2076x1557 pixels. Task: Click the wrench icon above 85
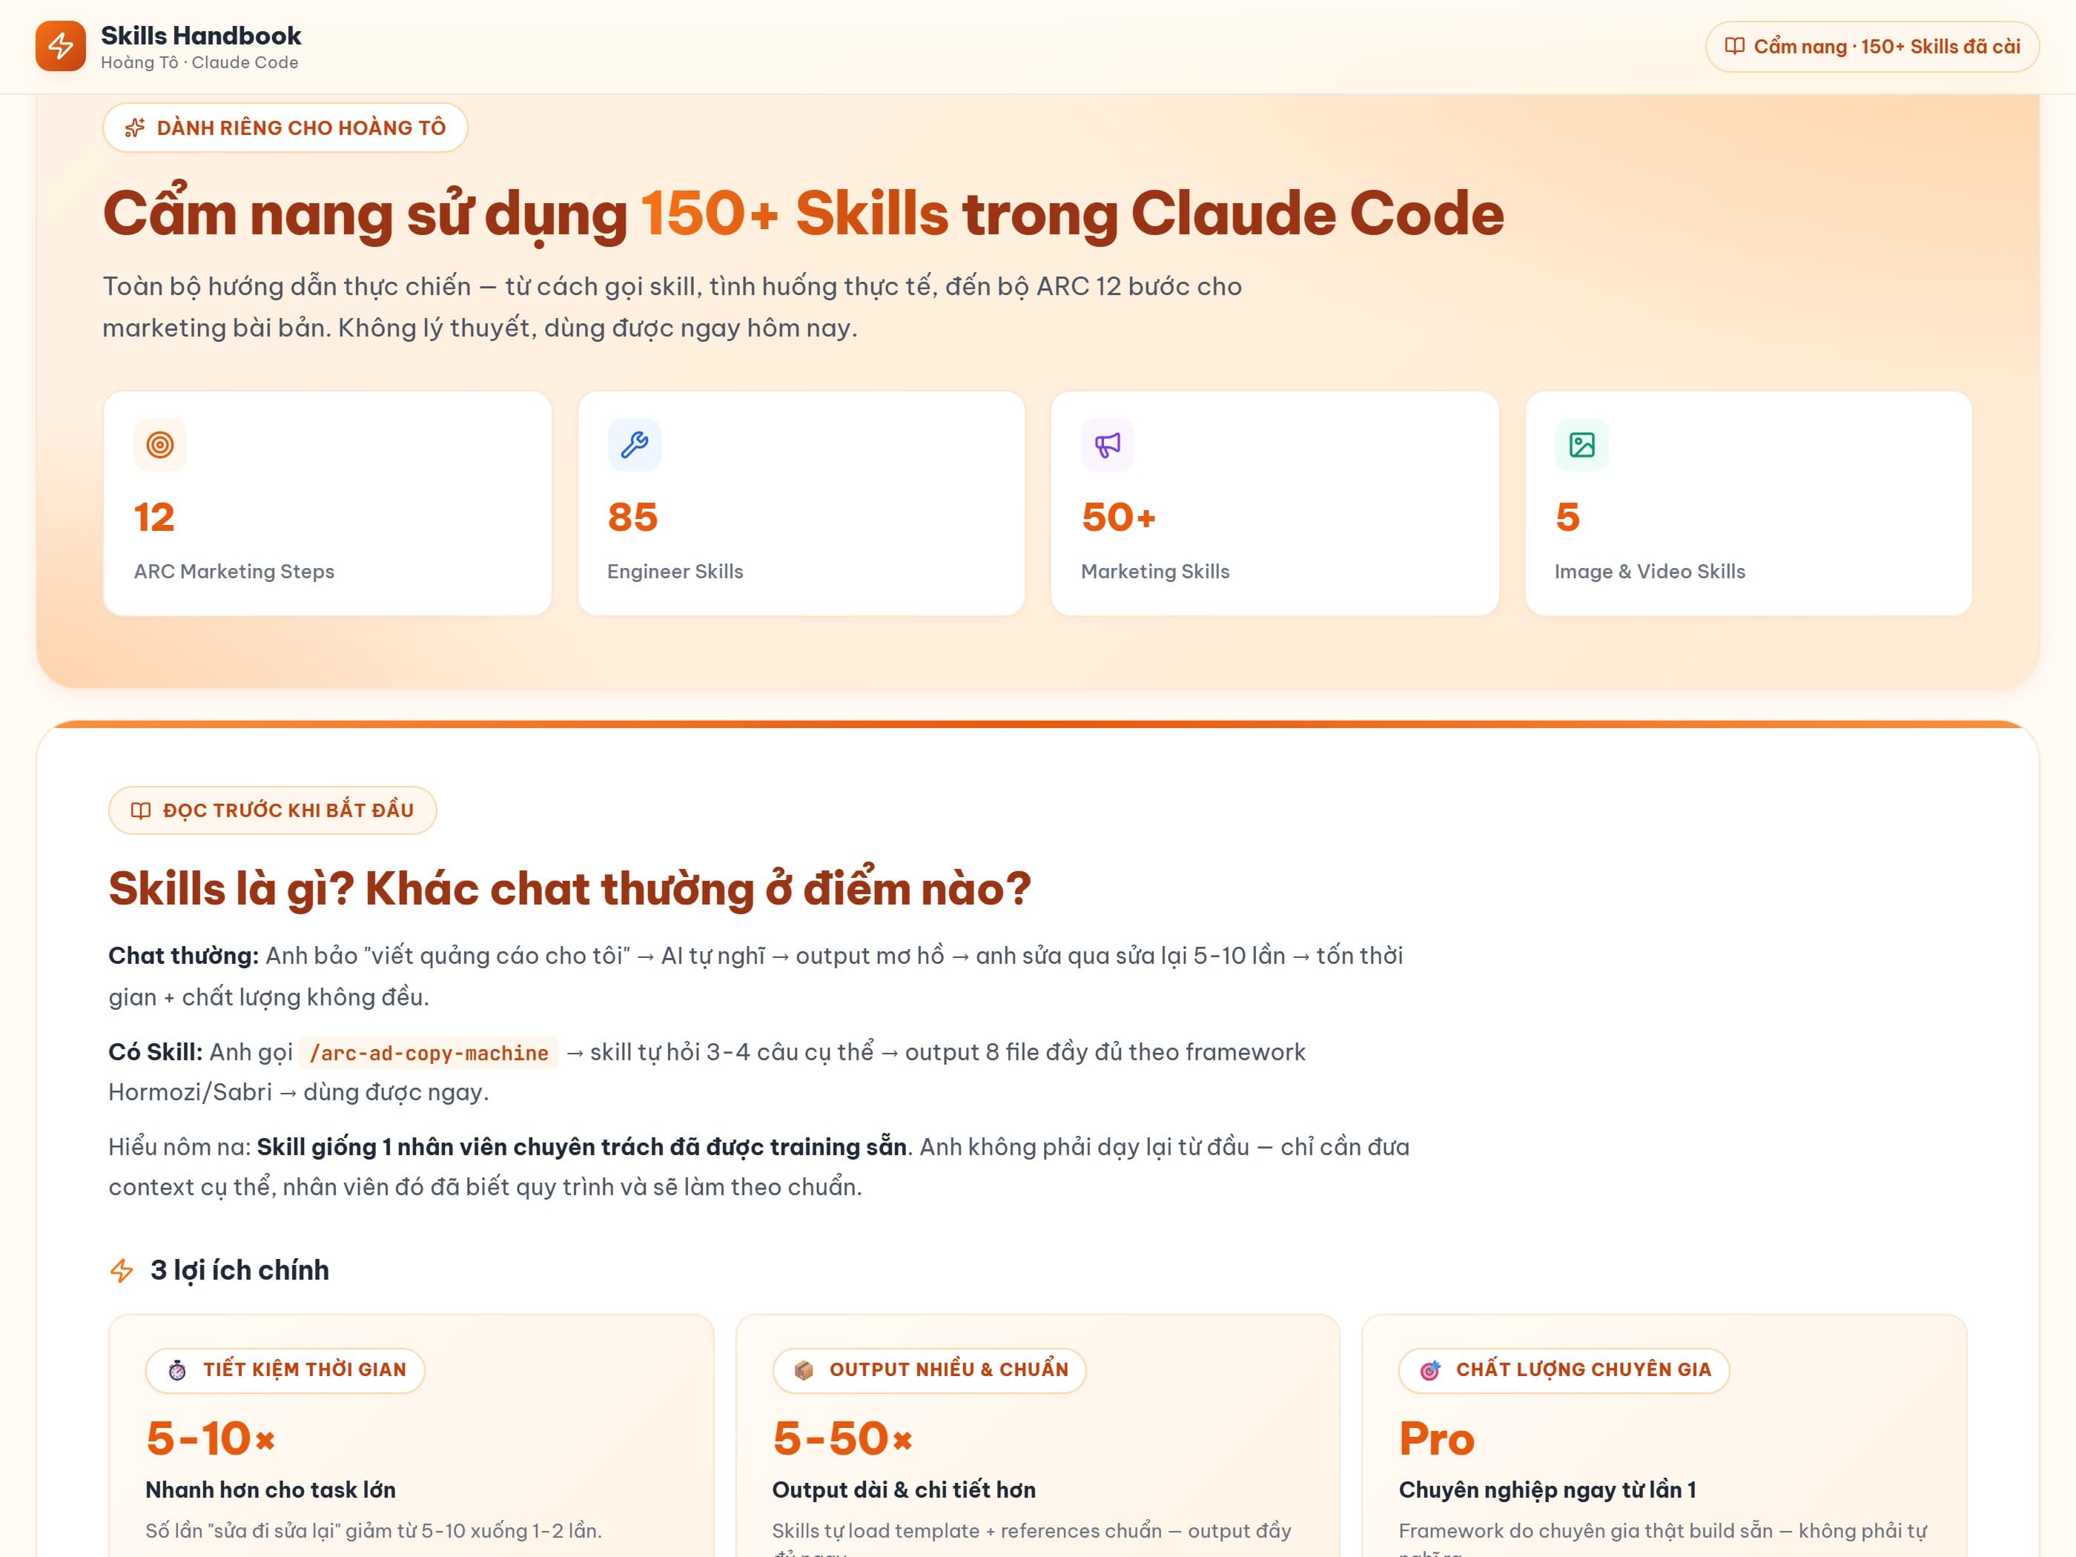[635, 445]
